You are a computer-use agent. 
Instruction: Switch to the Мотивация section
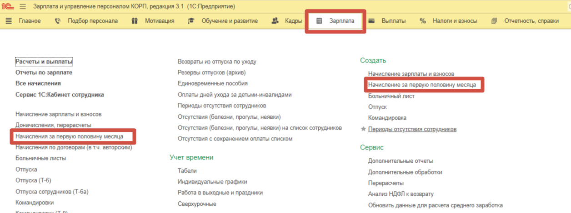pyautogui.click(x=160, y=21)
